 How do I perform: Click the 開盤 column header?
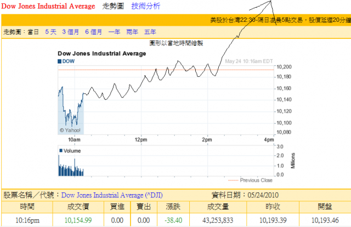pos(325,206)
